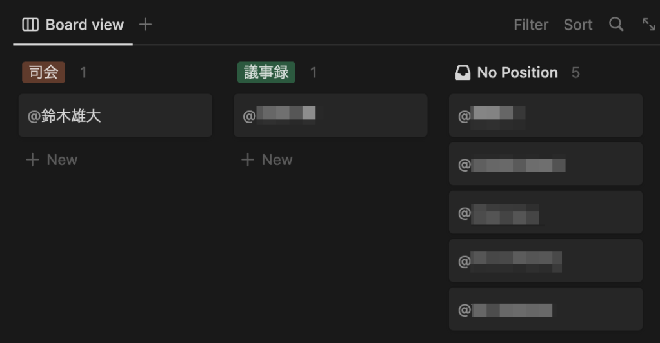660x343 pixels.
Task: Click the count number beside No Position
Action: coord(575,73)
